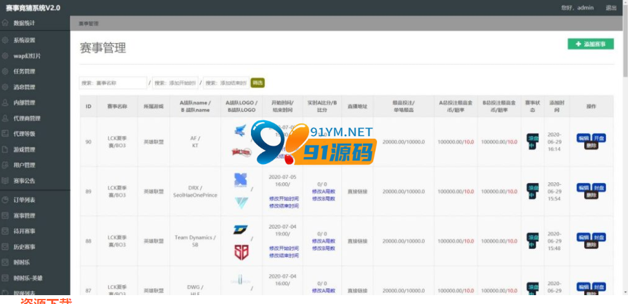Click the 滚盘中 status badge for ID 90
Screen dimensions: 628x304
coord(532,142)
